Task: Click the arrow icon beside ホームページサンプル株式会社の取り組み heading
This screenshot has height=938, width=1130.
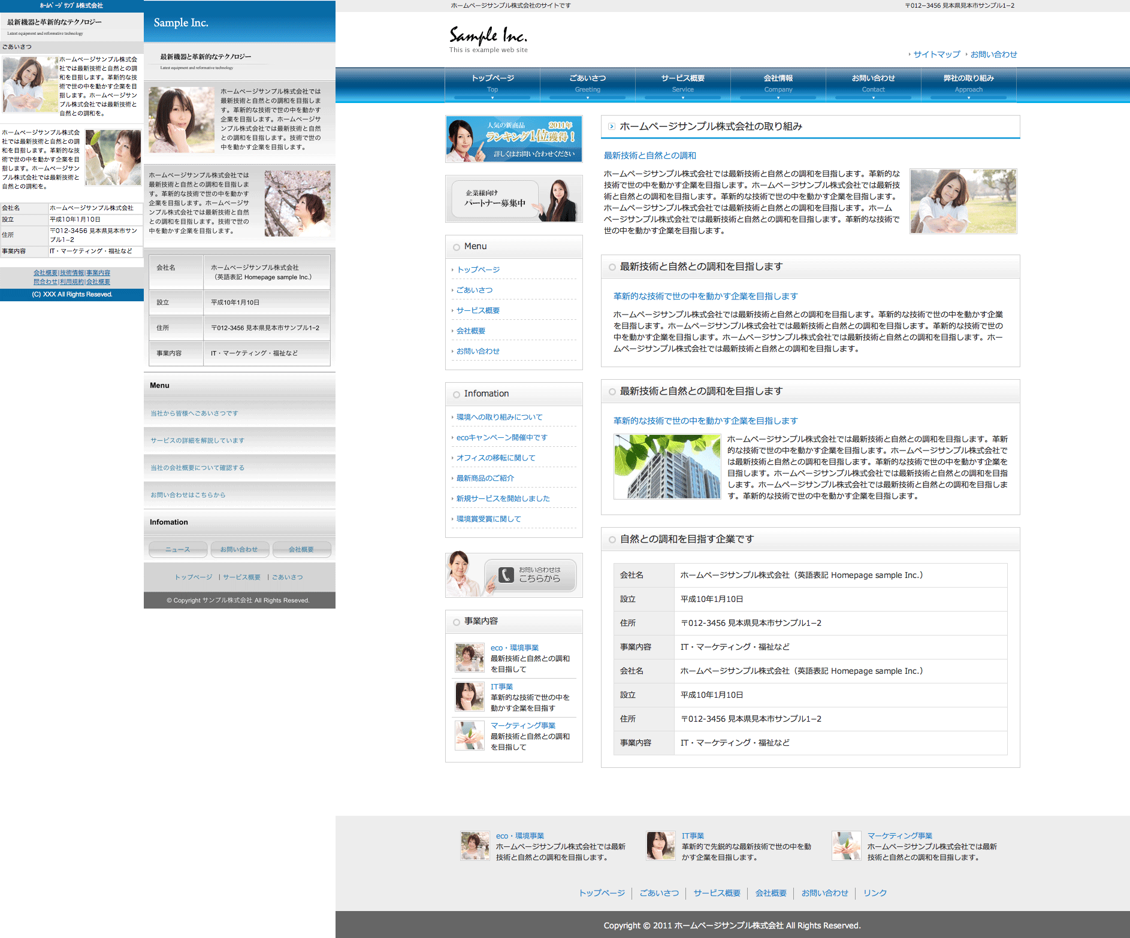Action: click(x=611, y=126)
